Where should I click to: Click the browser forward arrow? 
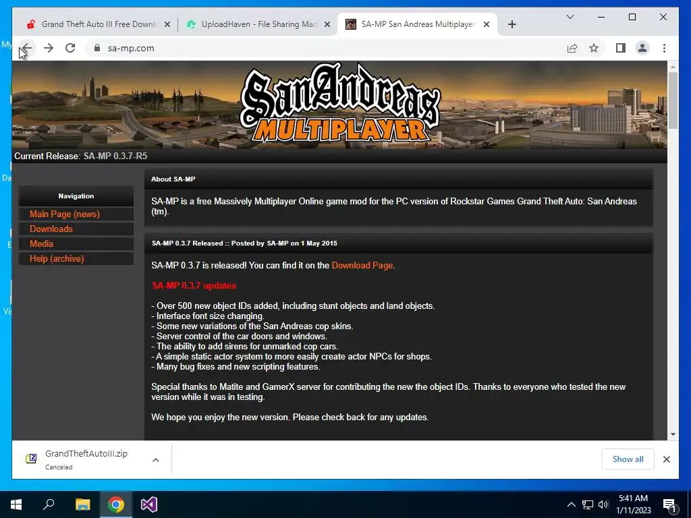coord(49,48)
